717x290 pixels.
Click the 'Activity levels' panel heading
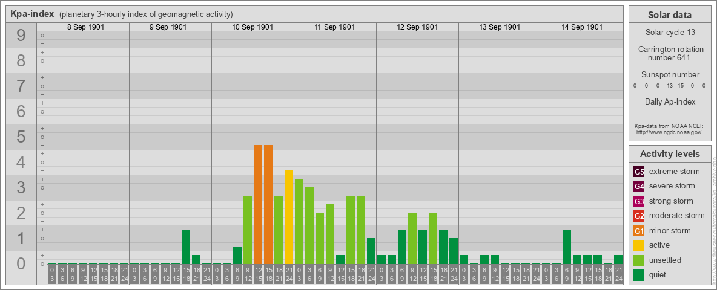click(670, 154)
